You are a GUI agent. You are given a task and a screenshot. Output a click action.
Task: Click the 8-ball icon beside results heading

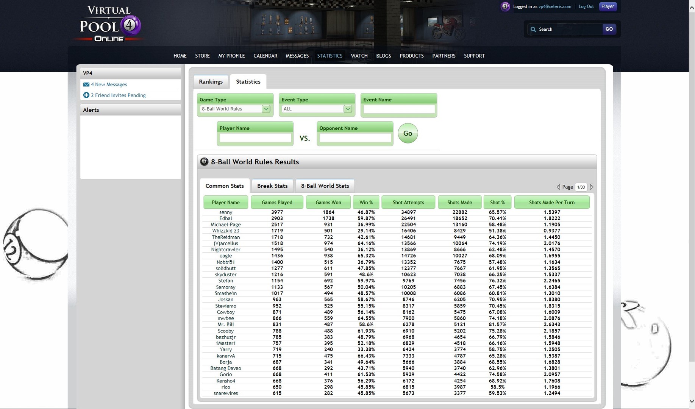click(204, 162)
